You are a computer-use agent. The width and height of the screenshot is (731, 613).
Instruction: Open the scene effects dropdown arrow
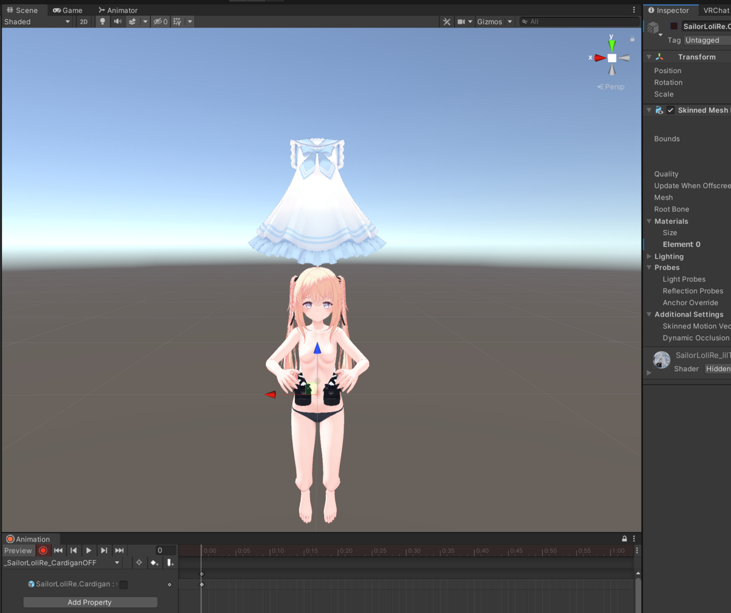click(x=145, y=21)
